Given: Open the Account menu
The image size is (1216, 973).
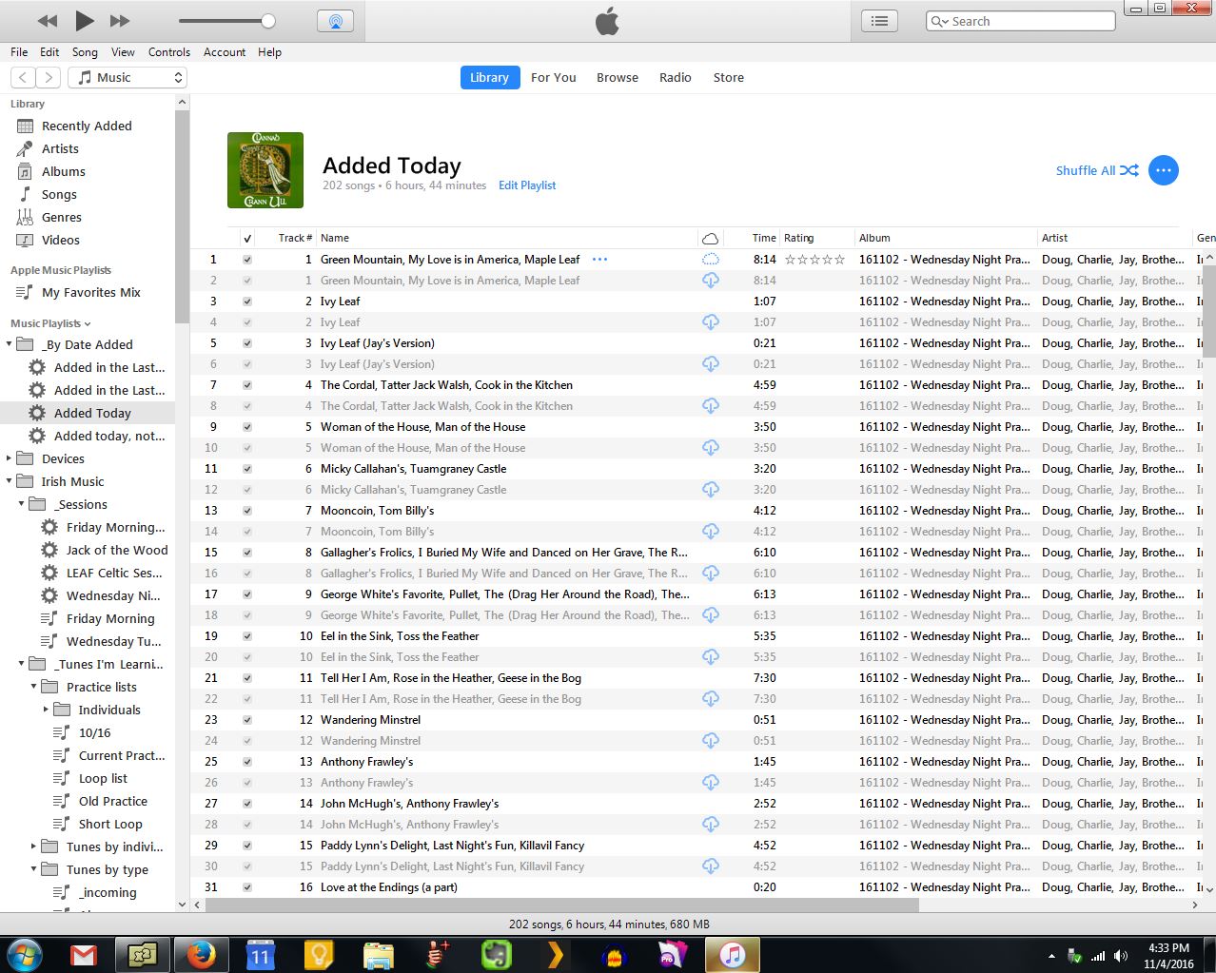Looking at the screenshot, I should [x=225, y=52].
